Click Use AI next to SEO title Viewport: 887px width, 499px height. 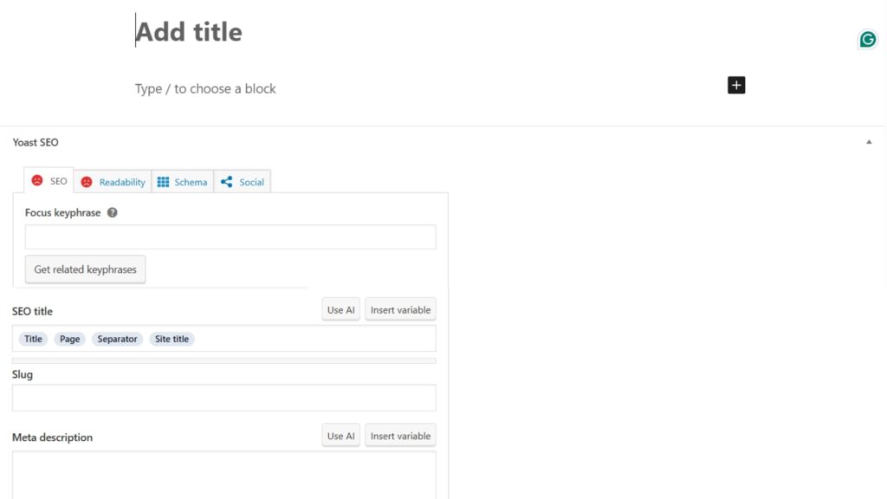340,310
